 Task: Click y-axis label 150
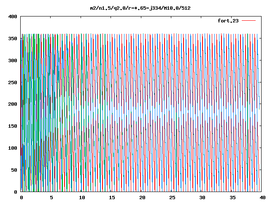coord(13,126)
